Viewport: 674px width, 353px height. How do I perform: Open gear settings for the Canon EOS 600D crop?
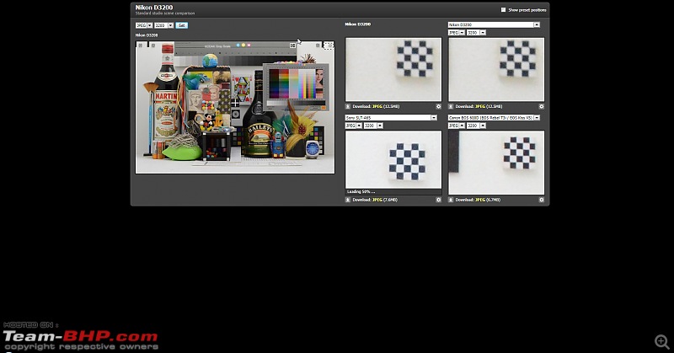[x=541, y=200]
